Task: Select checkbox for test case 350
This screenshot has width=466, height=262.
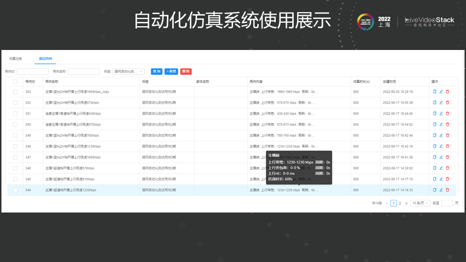Action: coord(15,124)
